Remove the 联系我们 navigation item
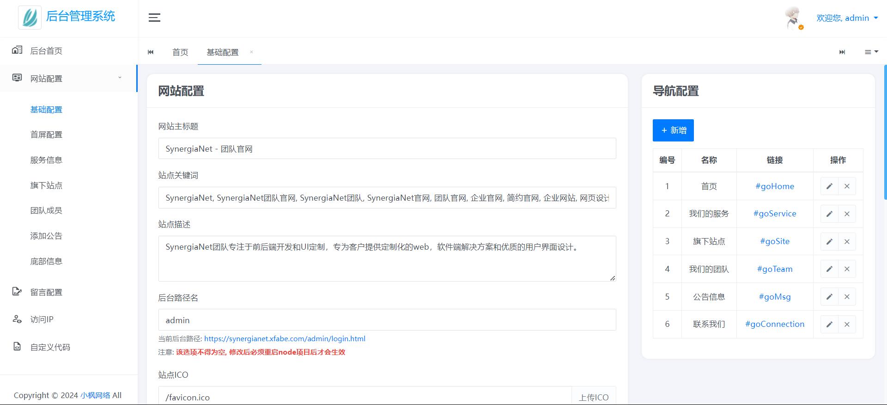This screenshot has height=405, width=887. (x=847, y=325)
